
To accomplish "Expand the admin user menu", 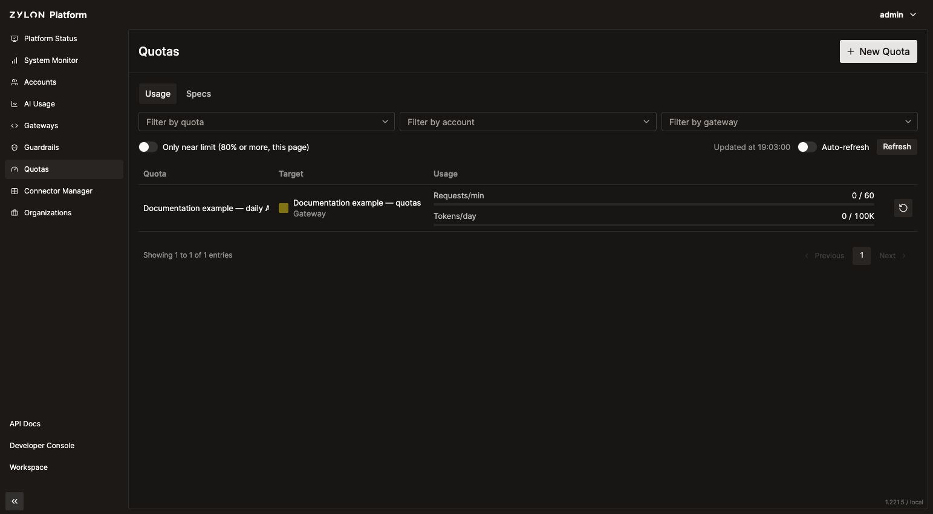I will coord(898,15).
